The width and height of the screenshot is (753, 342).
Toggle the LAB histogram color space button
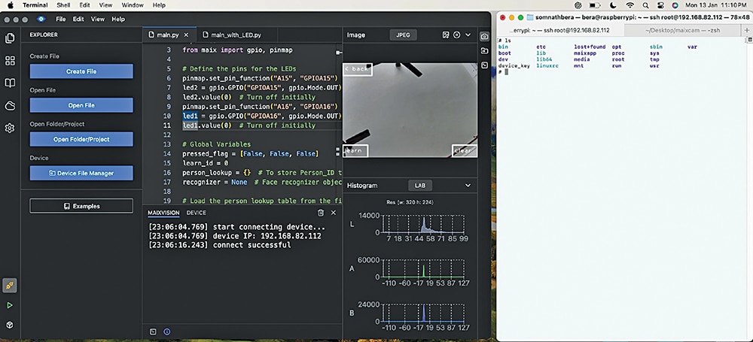coord(419,185)
